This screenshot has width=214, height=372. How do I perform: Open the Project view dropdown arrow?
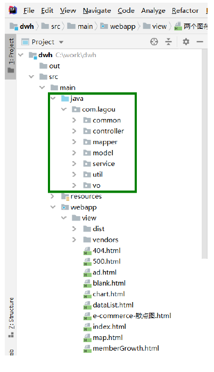(x=61, y=42)
